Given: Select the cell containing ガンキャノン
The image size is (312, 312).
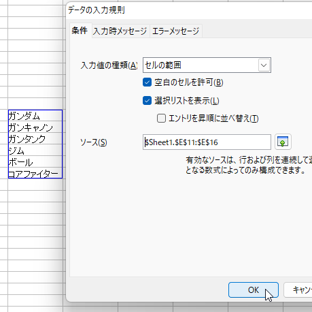Looking at the screenshot, I should 35,127.
